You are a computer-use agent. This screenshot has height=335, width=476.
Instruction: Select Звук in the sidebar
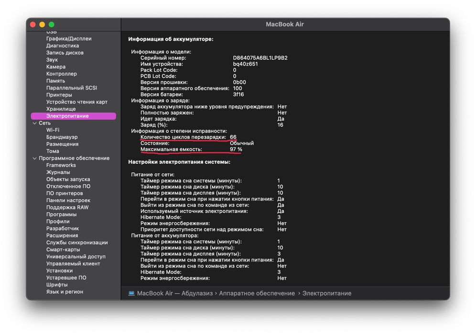52,60
